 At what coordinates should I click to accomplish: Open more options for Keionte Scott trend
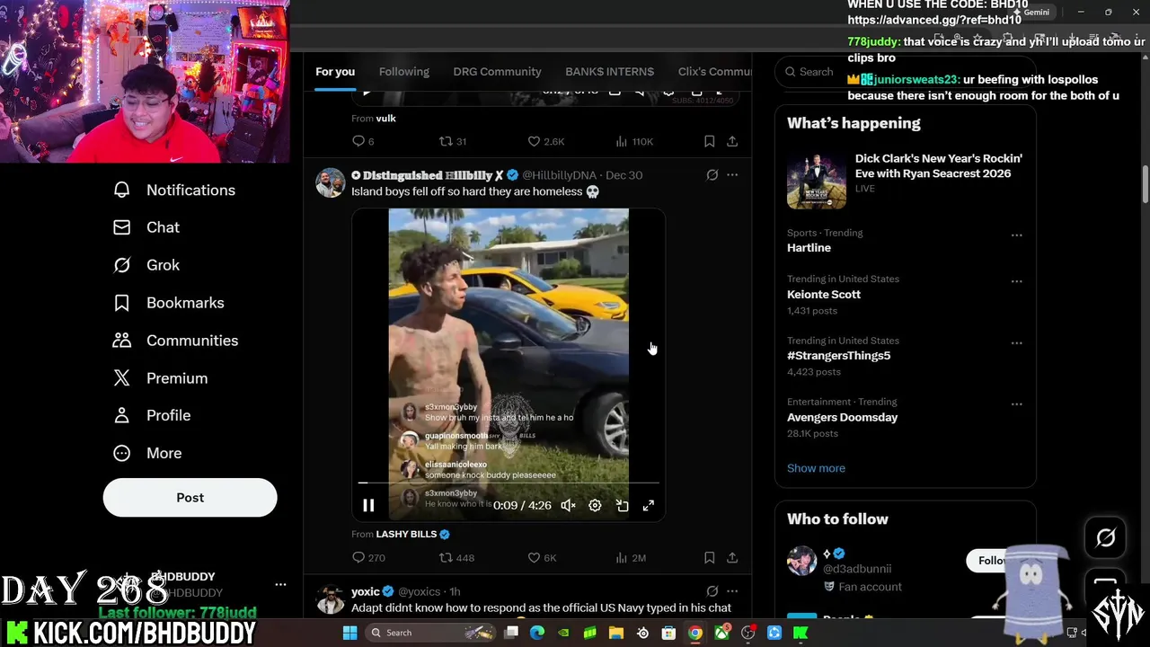[x=1017, y=281]
